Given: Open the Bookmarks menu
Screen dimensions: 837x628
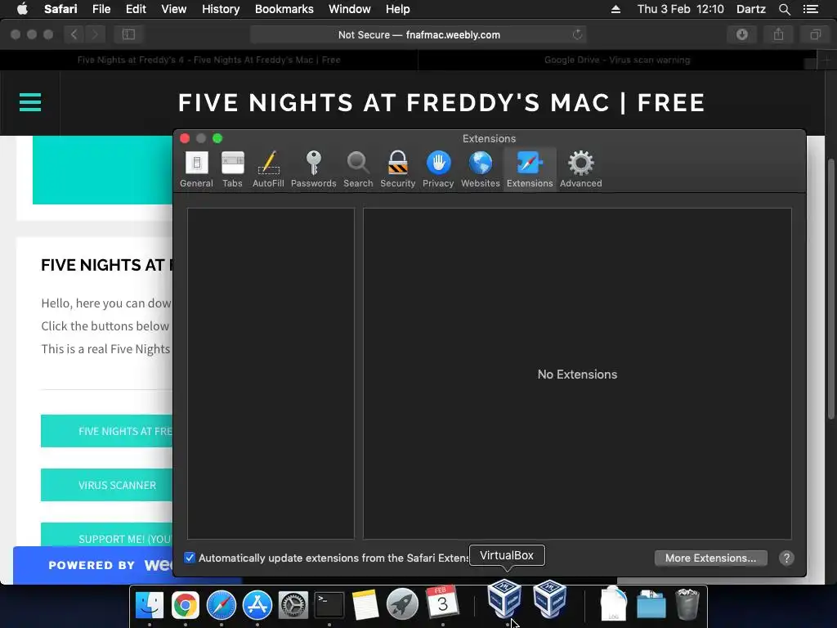Looking at the screenshot, I should tap(284, 9).
